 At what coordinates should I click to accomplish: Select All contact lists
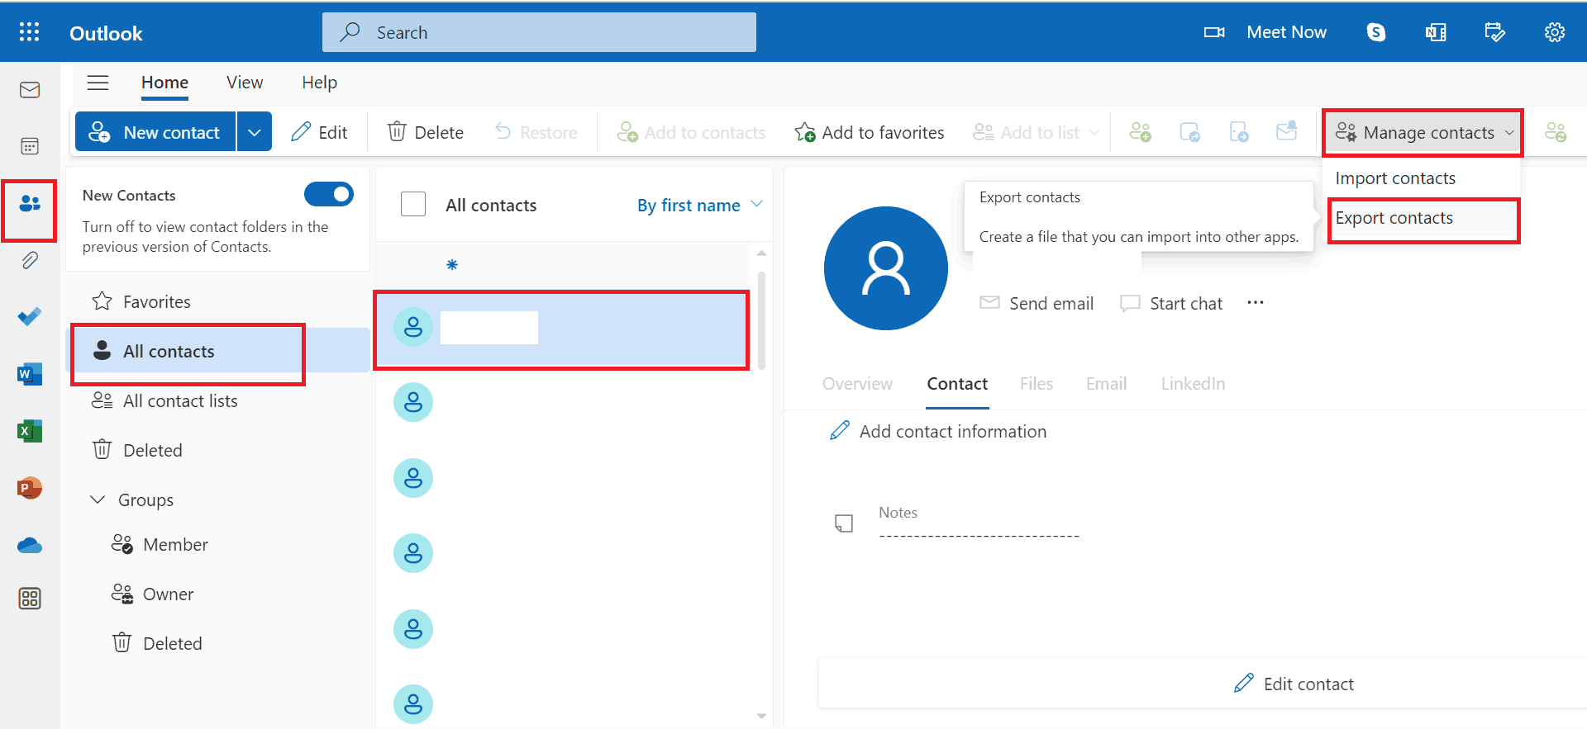coord(218,400)
